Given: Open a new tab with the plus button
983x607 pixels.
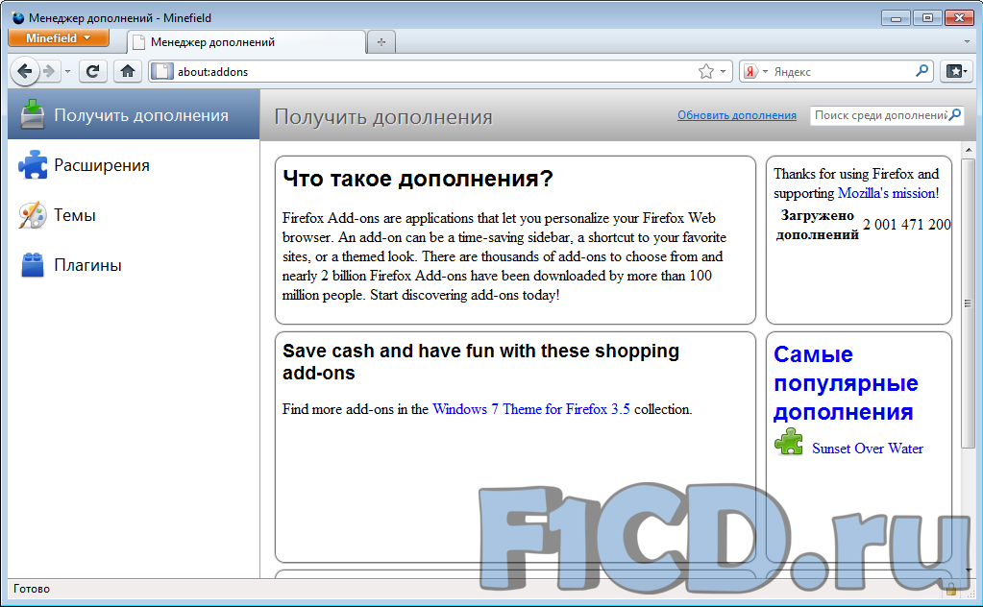Looking at the screenshot, I should 381,42.
